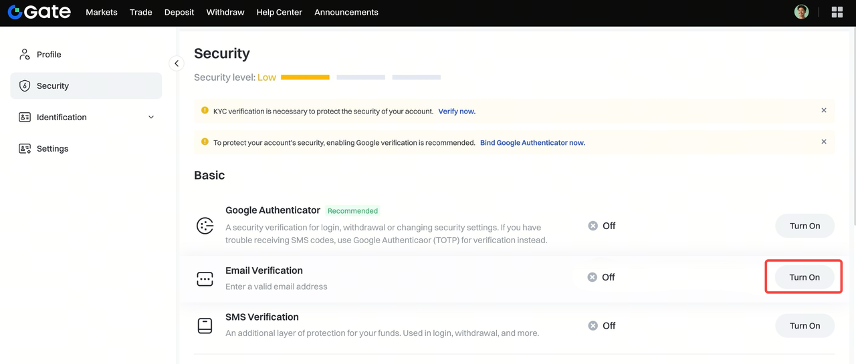Click the Gate logo in header
This screenshot has width=856, height=364.
tap(39, 12)
